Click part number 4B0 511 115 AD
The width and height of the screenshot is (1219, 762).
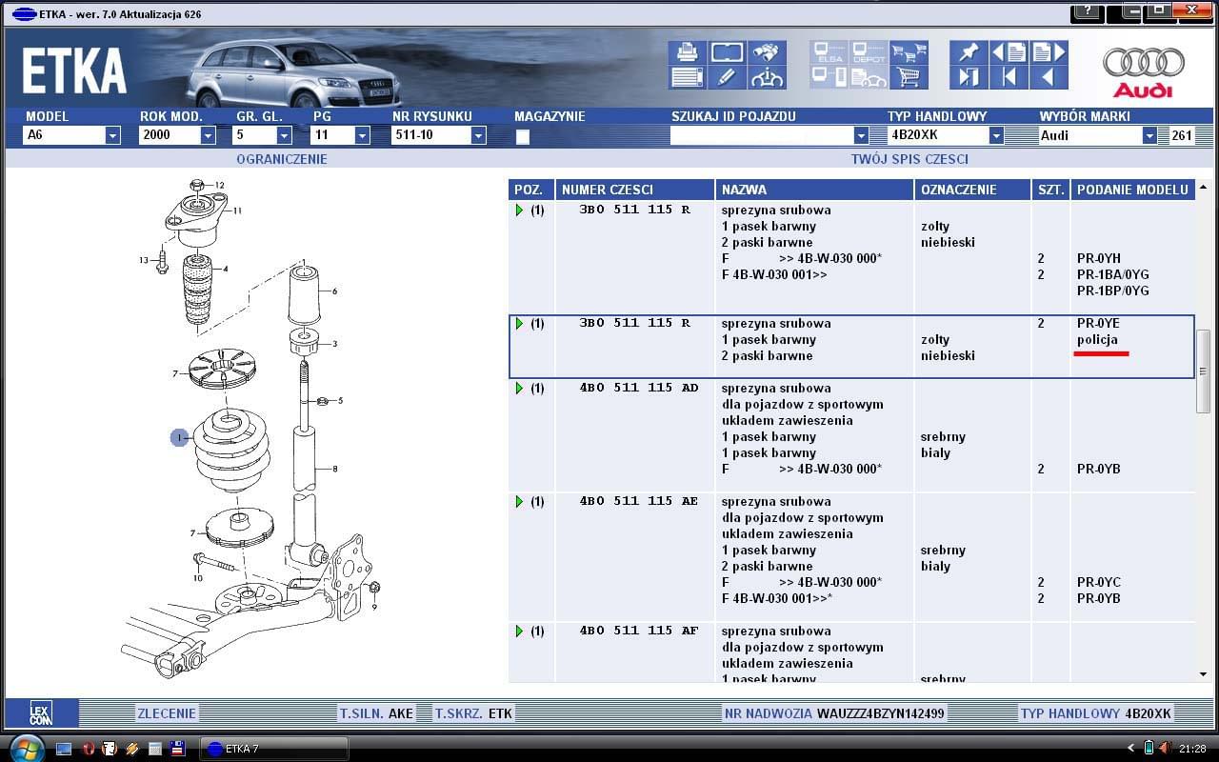(638, 389)
